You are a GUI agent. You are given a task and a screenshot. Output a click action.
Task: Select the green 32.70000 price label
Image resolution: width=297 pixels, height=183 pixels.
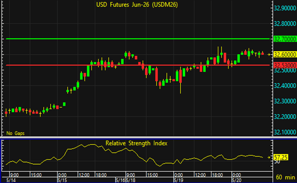(x=285, y=39)
